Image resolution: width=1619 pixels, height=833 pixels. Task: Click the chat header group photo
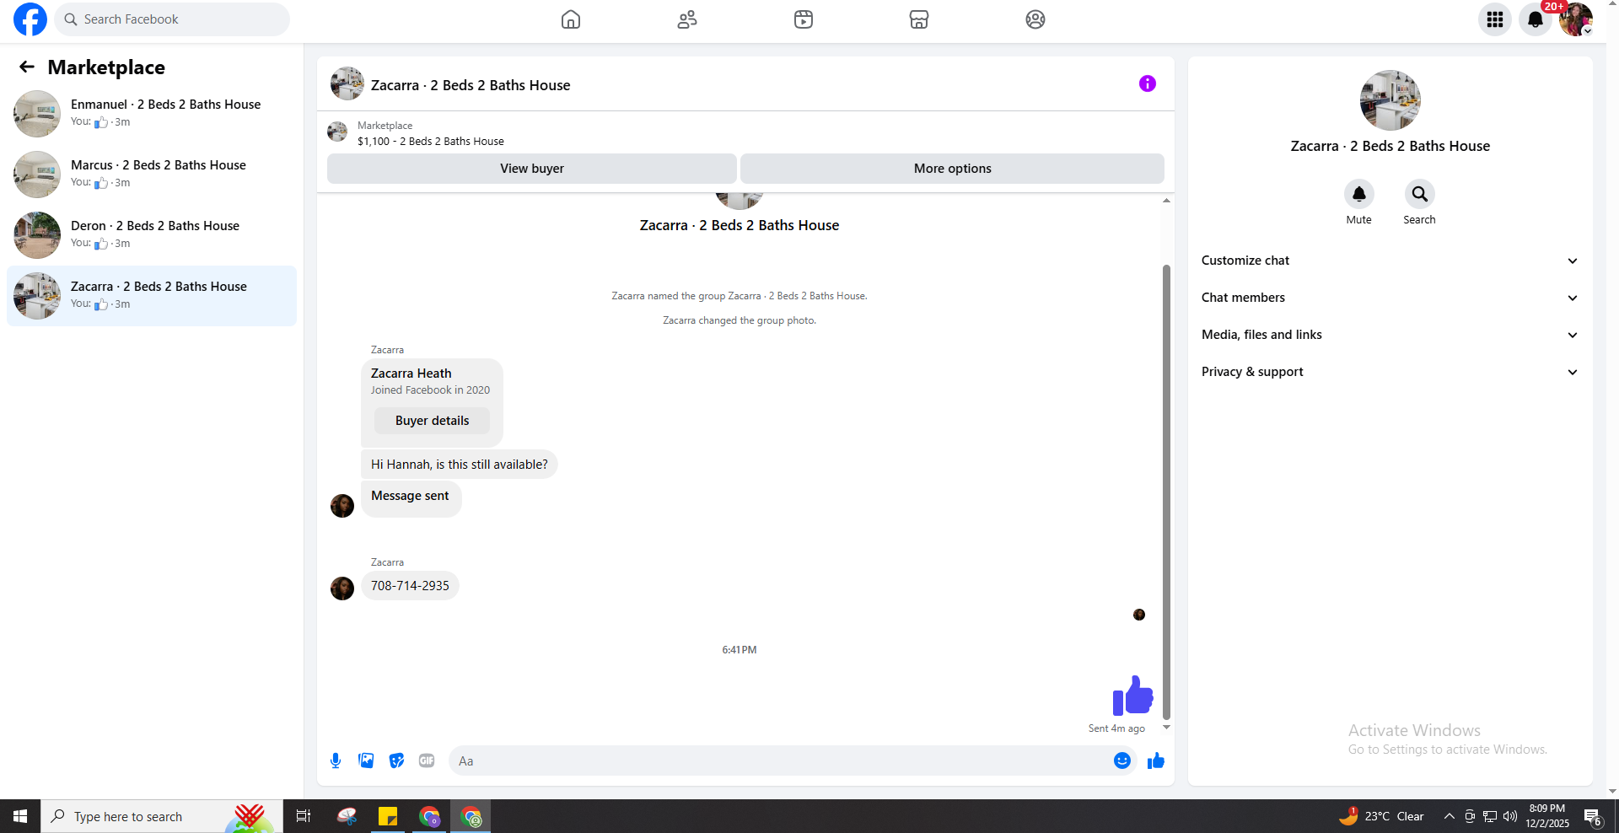click(x=347, y=83)
